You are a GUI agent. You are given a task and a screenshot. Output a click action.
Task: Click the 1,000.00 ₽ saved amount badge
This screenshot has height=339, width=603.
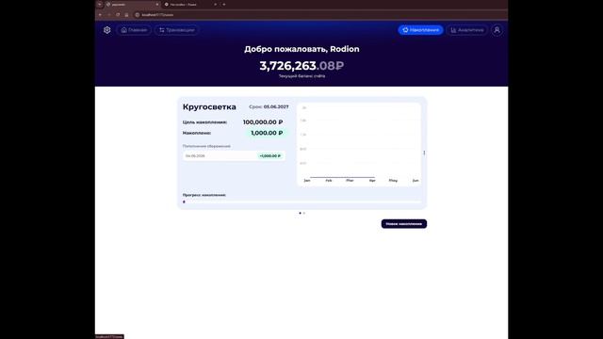tap(267, 133)
